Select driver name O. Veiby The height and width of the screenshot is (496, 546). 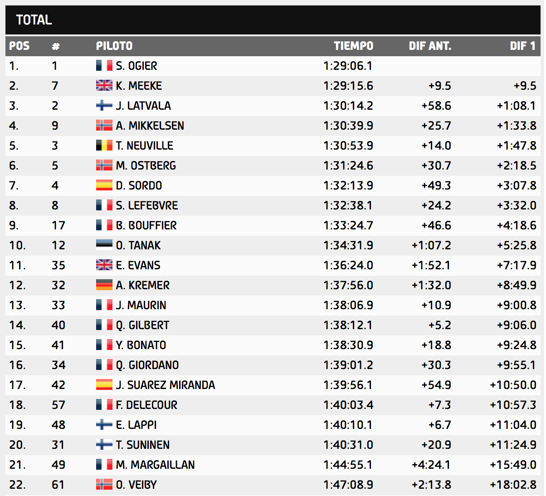pyautogui.click(x=136, y=485)
